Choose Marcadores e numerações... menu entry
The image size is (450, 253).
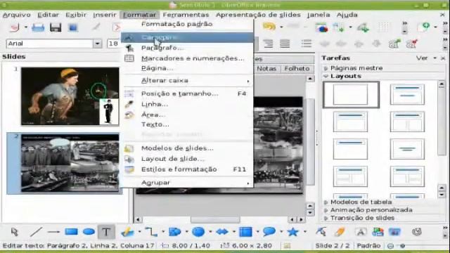(x=187, y=58)
